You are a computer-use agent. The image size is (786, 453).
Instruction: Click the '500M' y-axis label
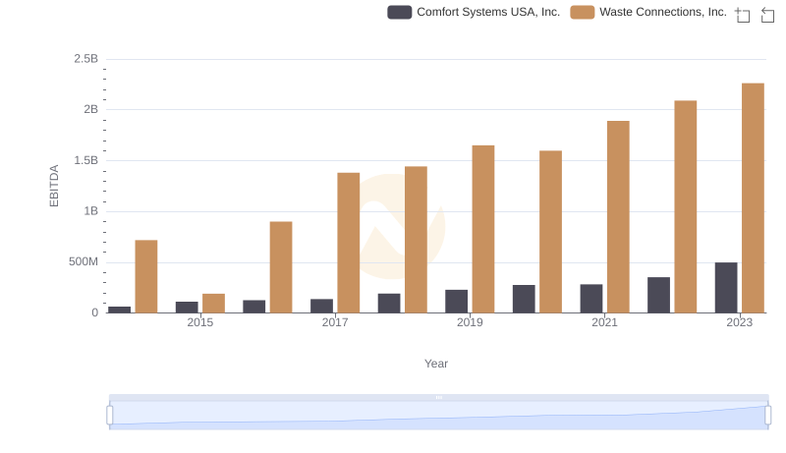click(84, 261)
